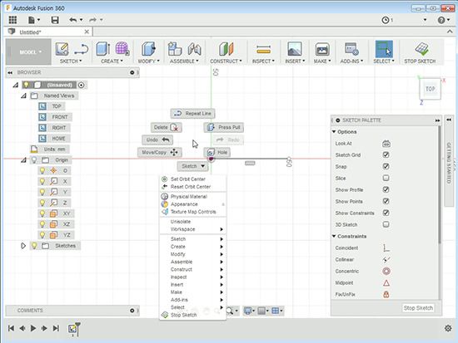Choose Texture Map Controls from the context menu

coord(193,212)
